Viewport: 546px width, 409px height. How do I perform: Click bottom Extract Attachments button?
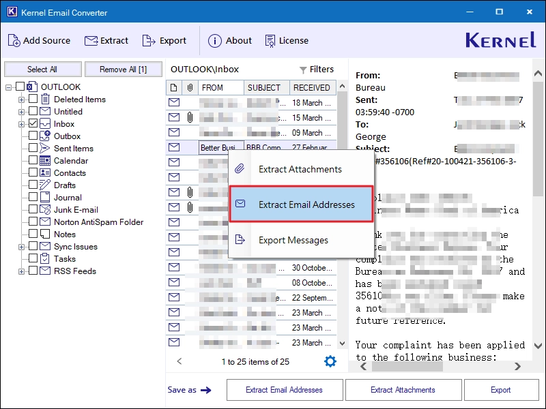pyautogui.click(x=403, y=390)
